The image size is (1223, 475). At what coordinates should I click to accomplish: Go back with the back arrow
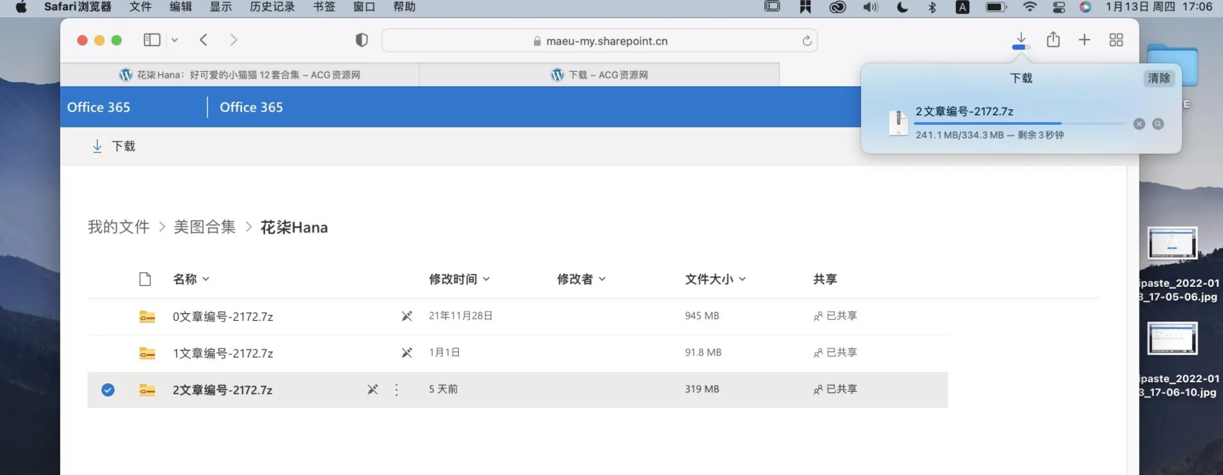click(x=204, y=40)
